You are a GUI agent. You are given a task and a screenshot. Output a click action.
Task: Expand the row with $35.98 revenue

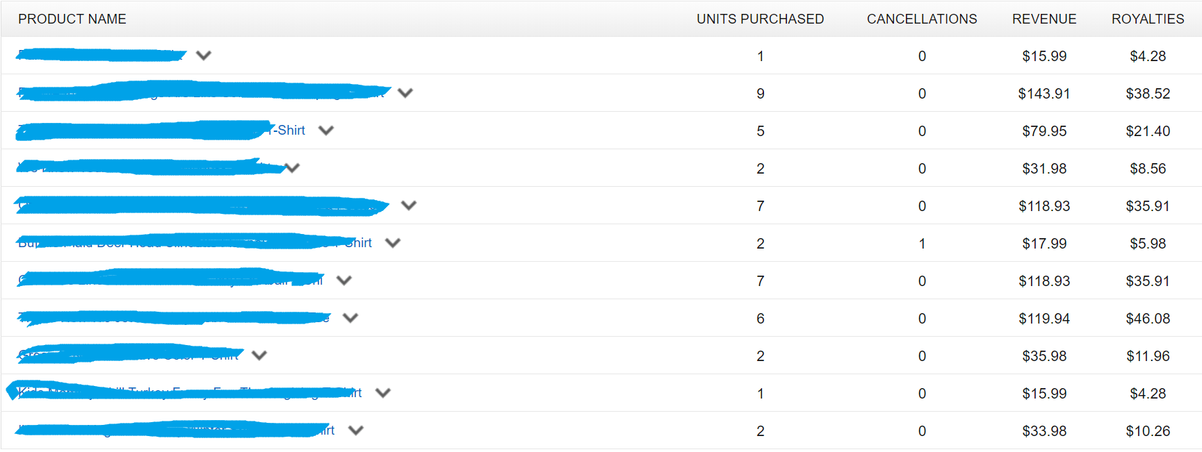click(259, 355)
